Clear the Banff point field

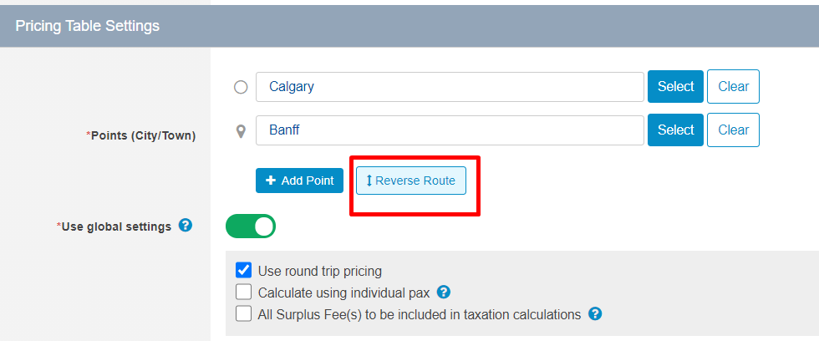coord(734,130)
